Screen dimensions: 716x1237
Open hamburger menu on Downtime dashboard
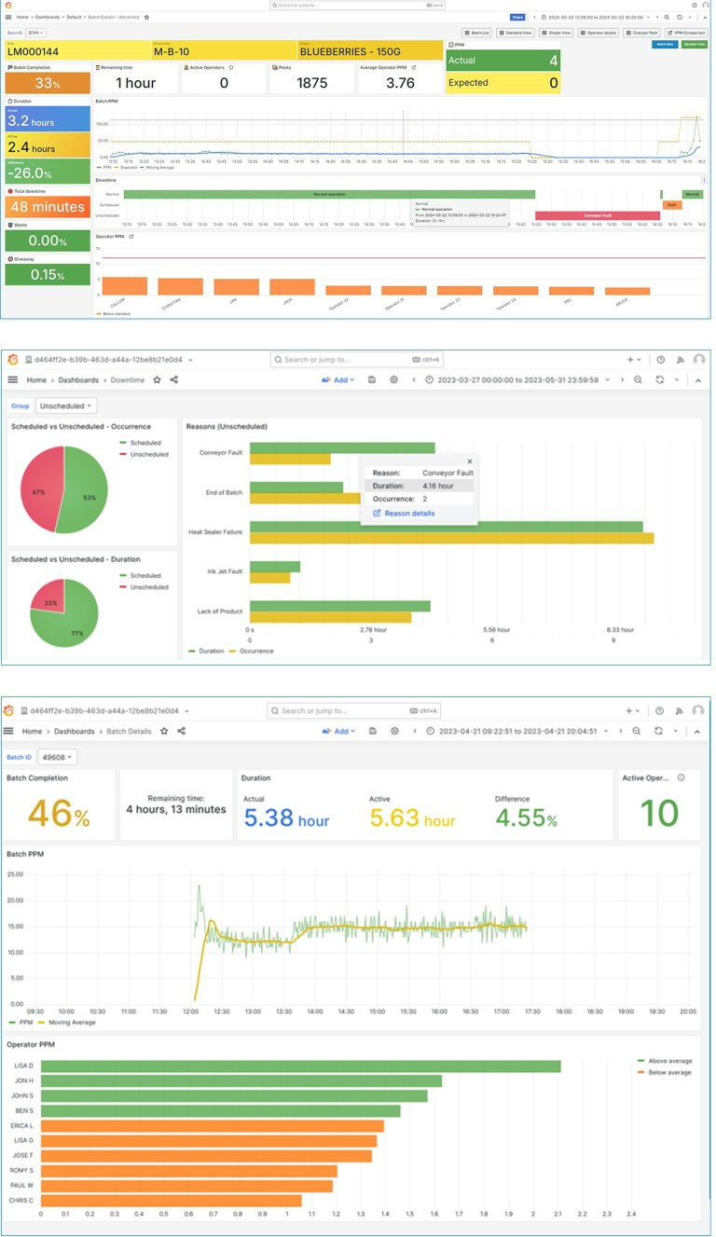click(x=13, y=380)
